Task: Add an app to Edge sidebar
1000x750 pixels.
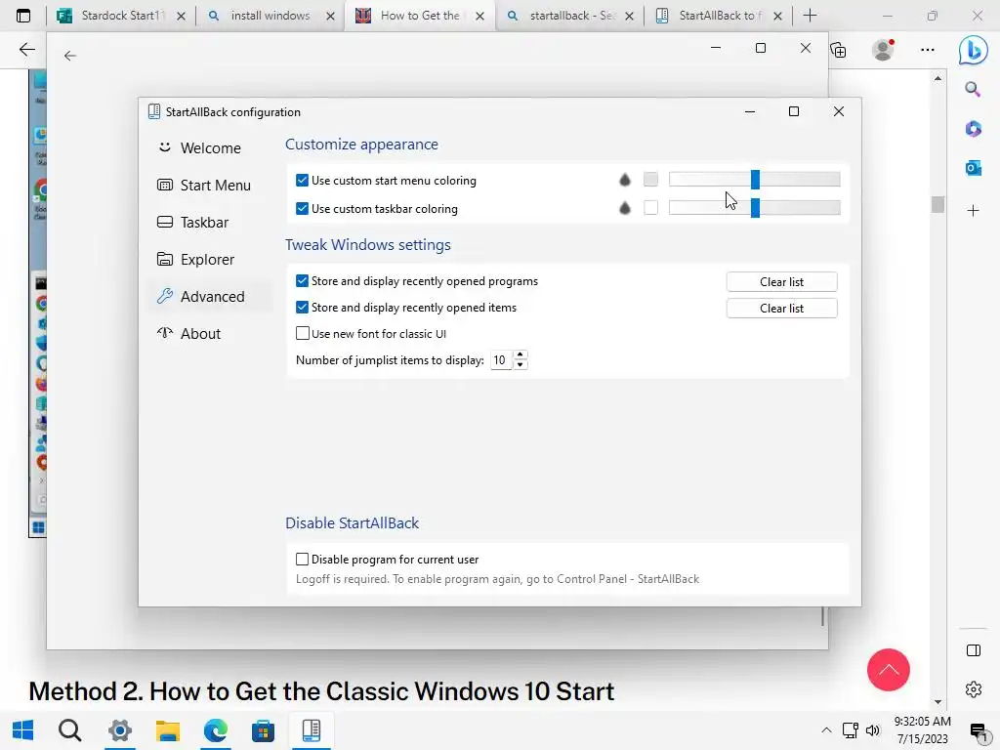Action: point(973,211)
